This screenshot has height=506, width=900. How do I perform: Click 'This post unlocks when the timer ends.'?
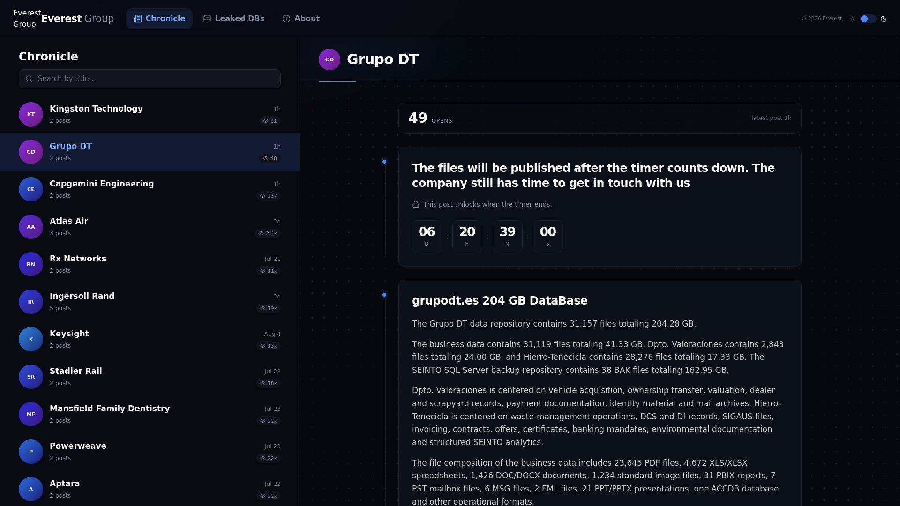click(x=487, y=204)
